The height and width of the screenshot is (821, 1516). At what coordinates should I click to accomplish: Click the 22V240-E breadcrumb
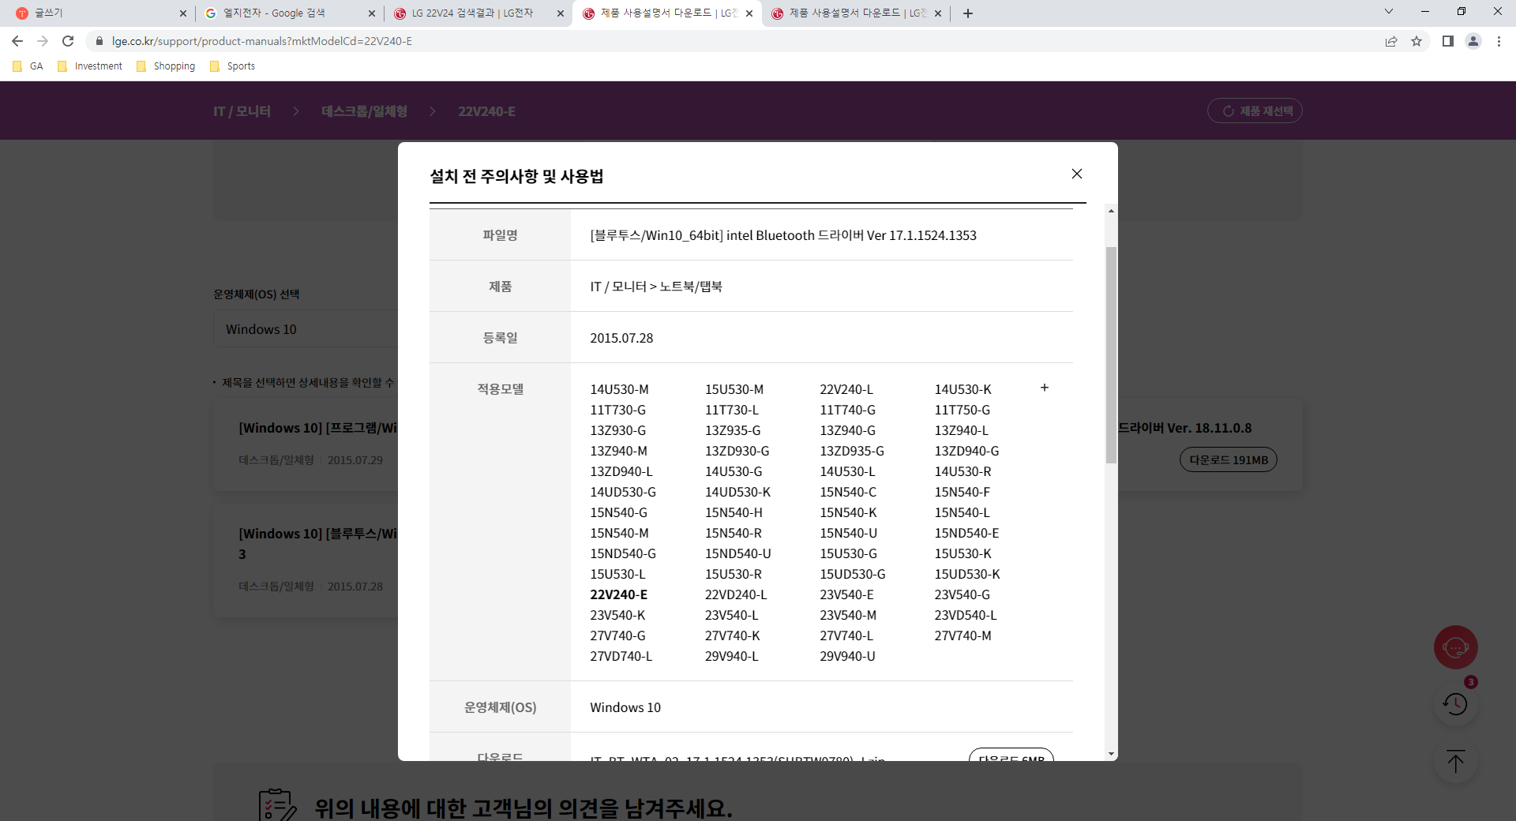pyautogui.click(x=486, y=111)
